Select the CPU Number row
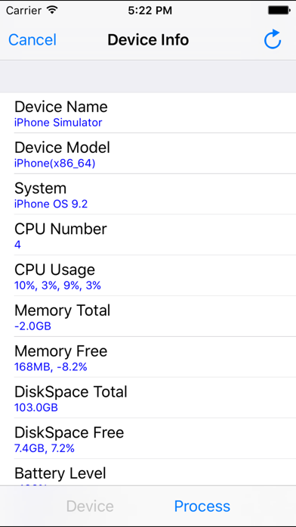The height and width of the screenshot is (527, 296). coord(148,235)
